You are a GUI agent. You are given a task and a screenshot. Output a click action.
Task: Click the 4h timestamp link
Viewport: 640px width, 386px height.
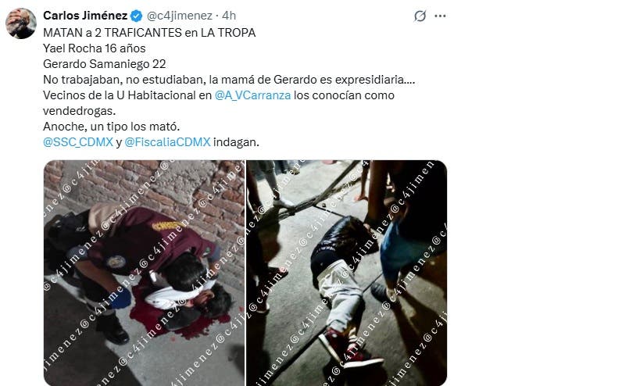click(229, 16)
